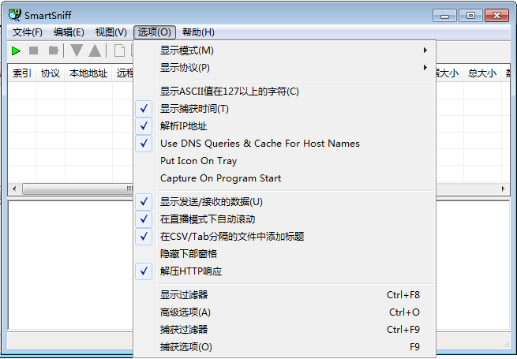Screen dimensions: 517x359
Task: Expand 显示协议(P) submenu
Action: 285,68
